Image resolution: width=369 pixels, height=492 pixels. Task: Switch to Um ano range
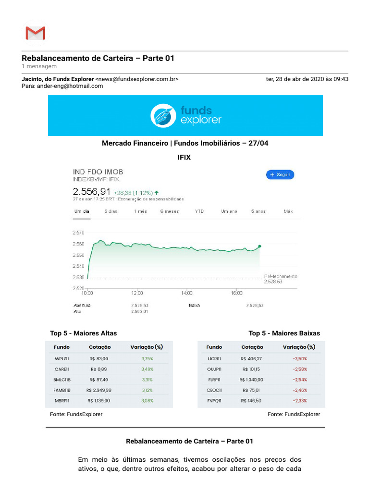(x=229, y=211)
